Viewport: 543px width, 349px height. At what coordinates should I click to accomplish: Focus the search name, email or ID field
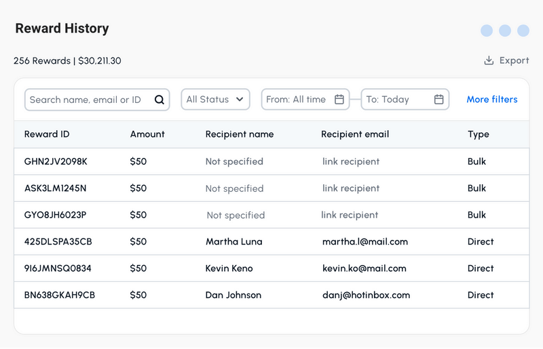(86, 100)
